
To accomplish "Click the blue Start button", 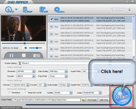I will [122, 96].
